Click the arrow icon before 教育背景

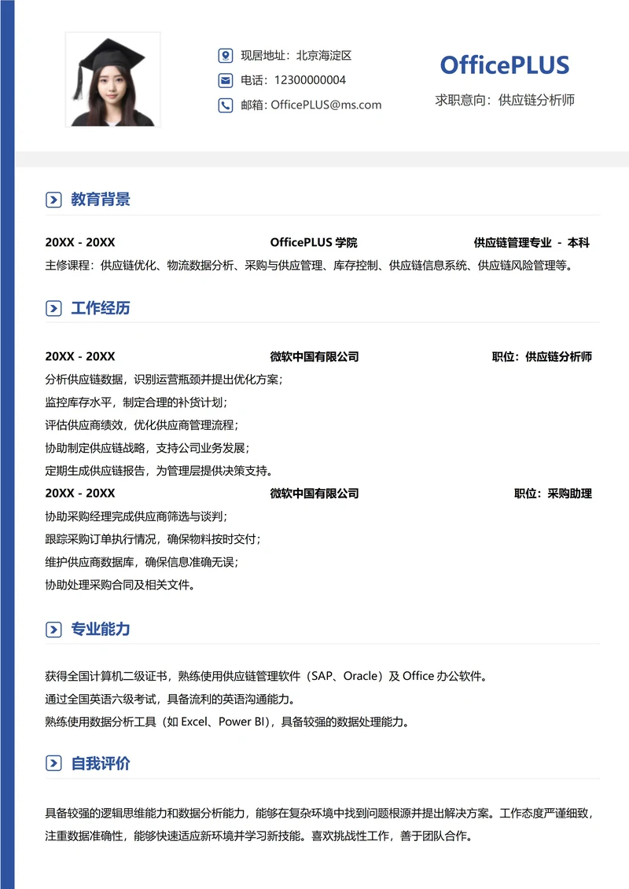pos(53,200)
